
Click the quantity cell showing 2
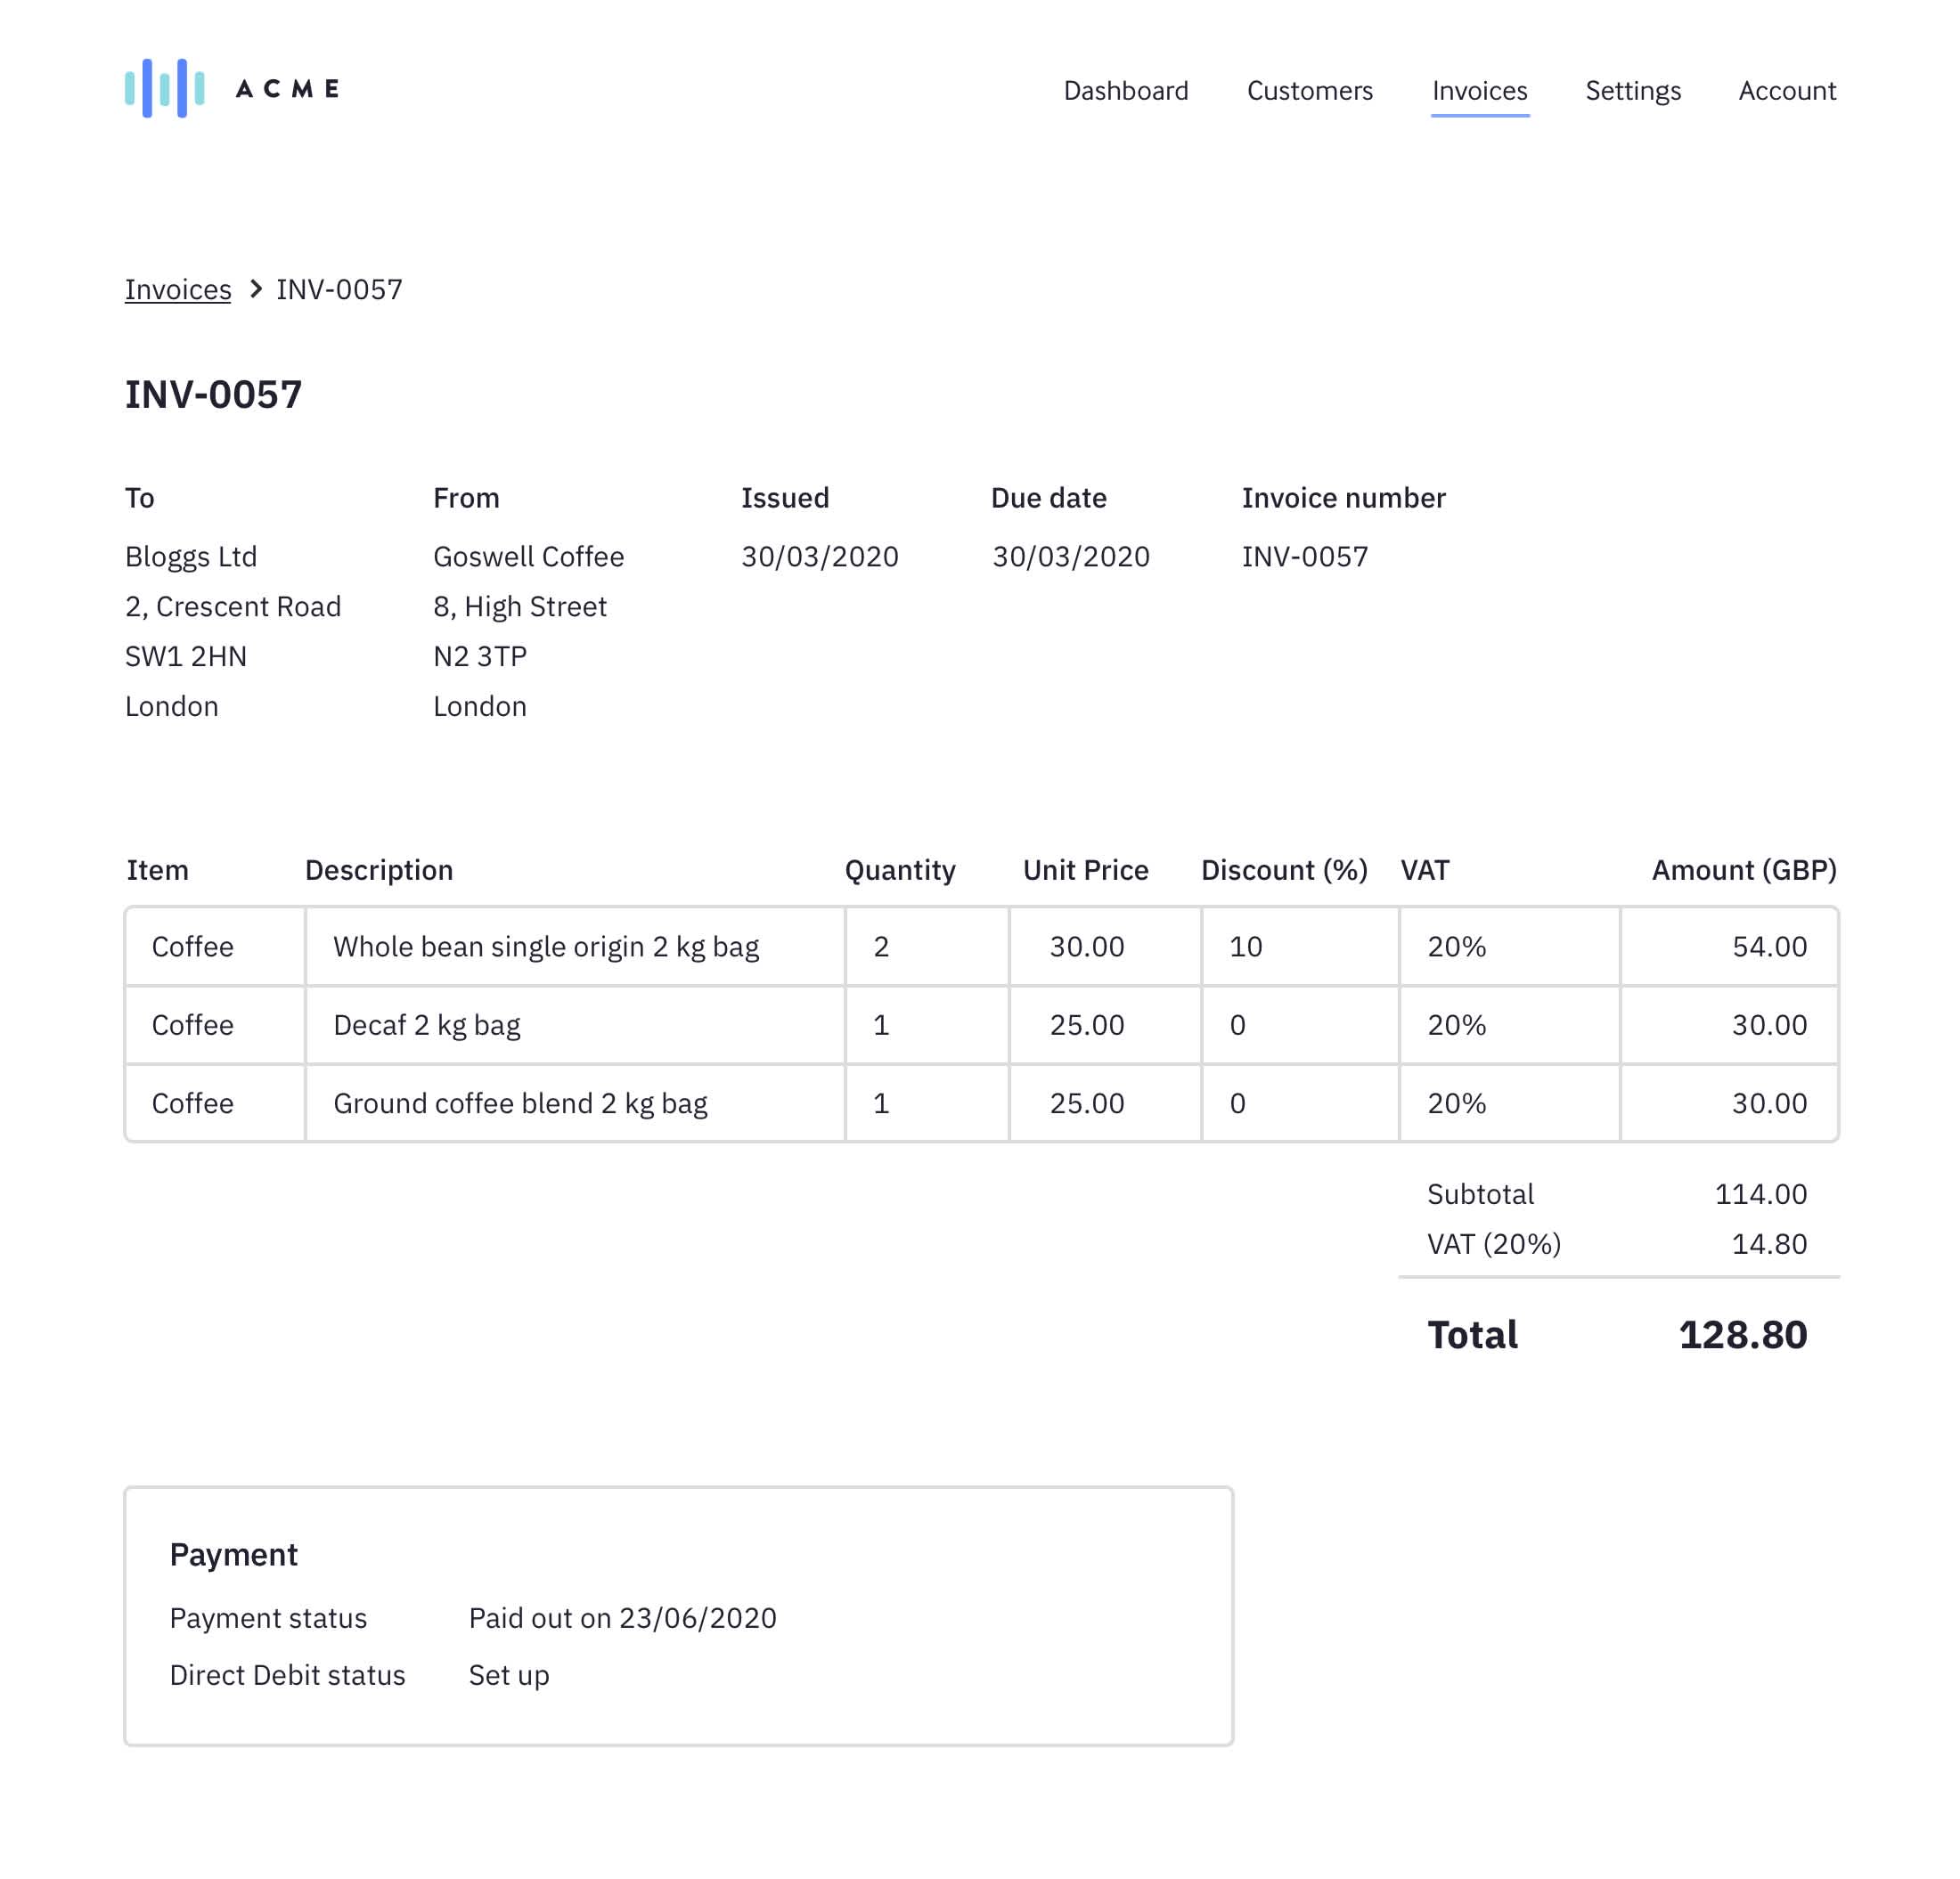point(881,947)
